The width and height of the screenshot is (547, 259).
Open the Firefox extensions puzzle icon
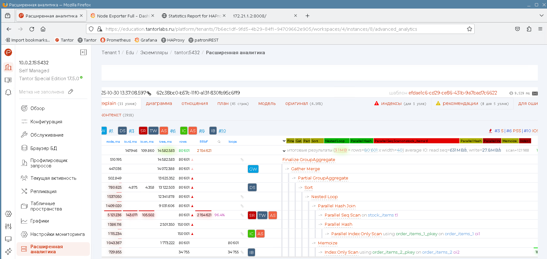(529, 29)
